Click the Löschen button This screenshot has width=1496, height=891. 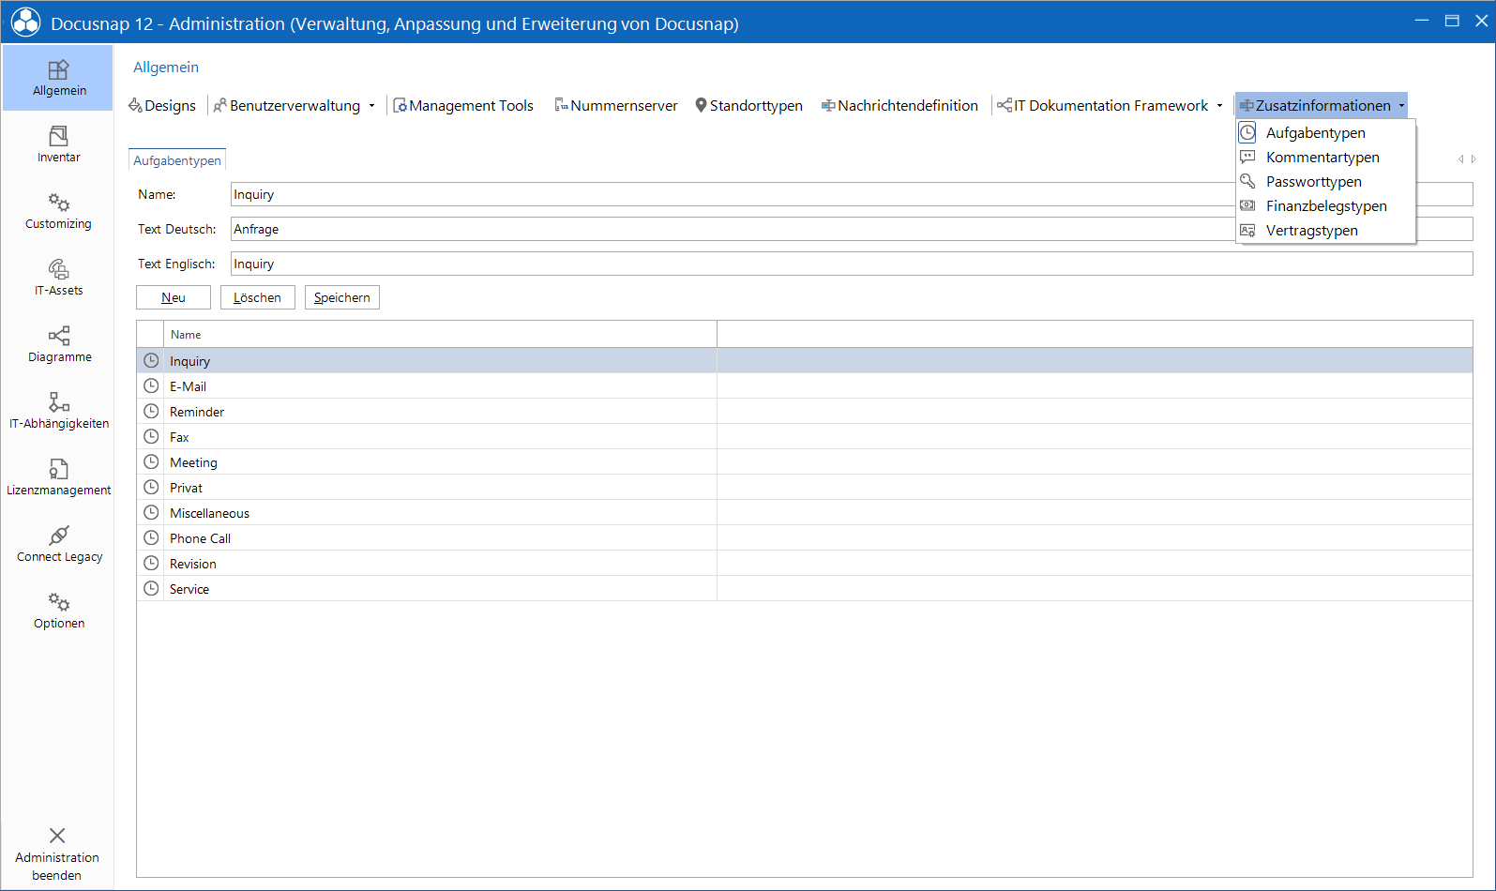coord(258,297)
